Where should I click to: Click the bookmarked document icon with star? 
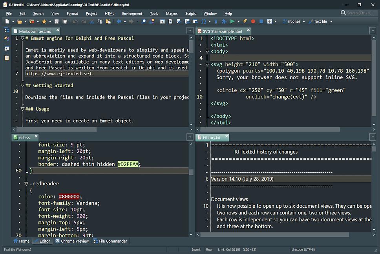(x=171, y=21)
